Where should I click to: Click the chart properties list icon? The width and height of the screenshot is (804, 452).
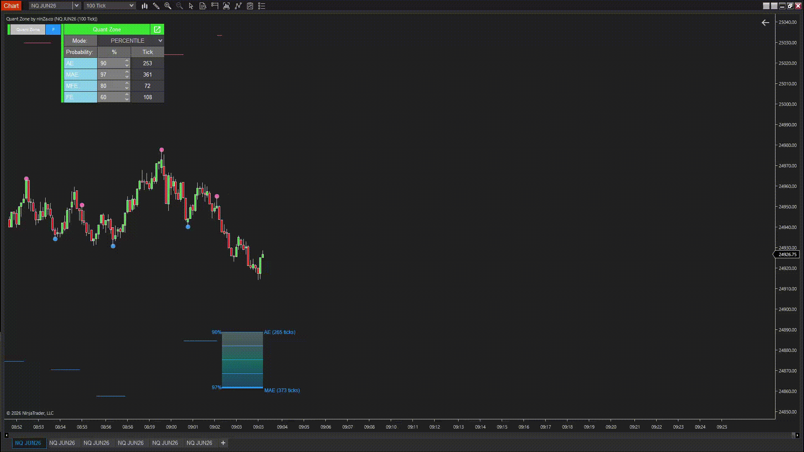point(262,5)
